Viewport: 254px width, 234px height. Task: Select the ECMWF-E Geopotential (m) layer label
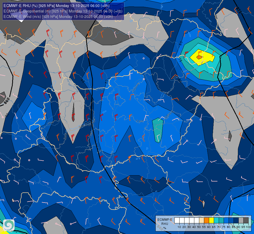[x=63, y=11]
